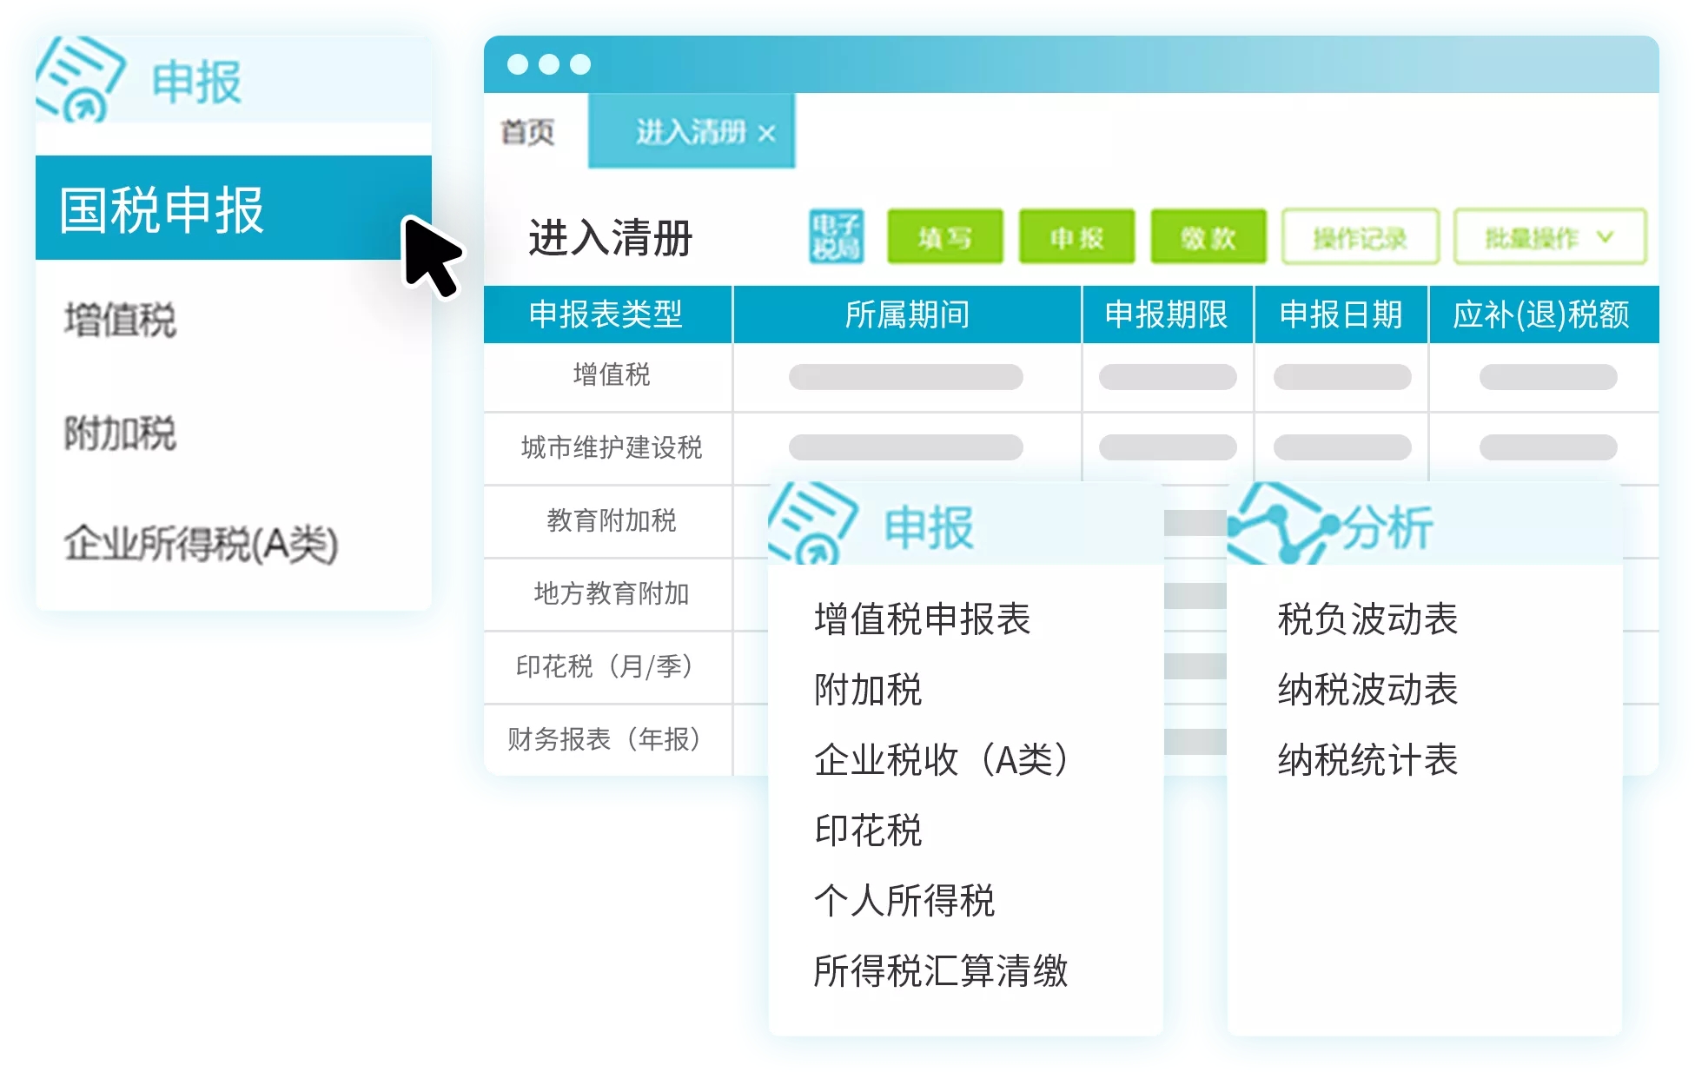Image resolution: width=1695 pixels, height=1072 pixels.
Task: Click the green 缴款 button
Action: coord(1208,236)
